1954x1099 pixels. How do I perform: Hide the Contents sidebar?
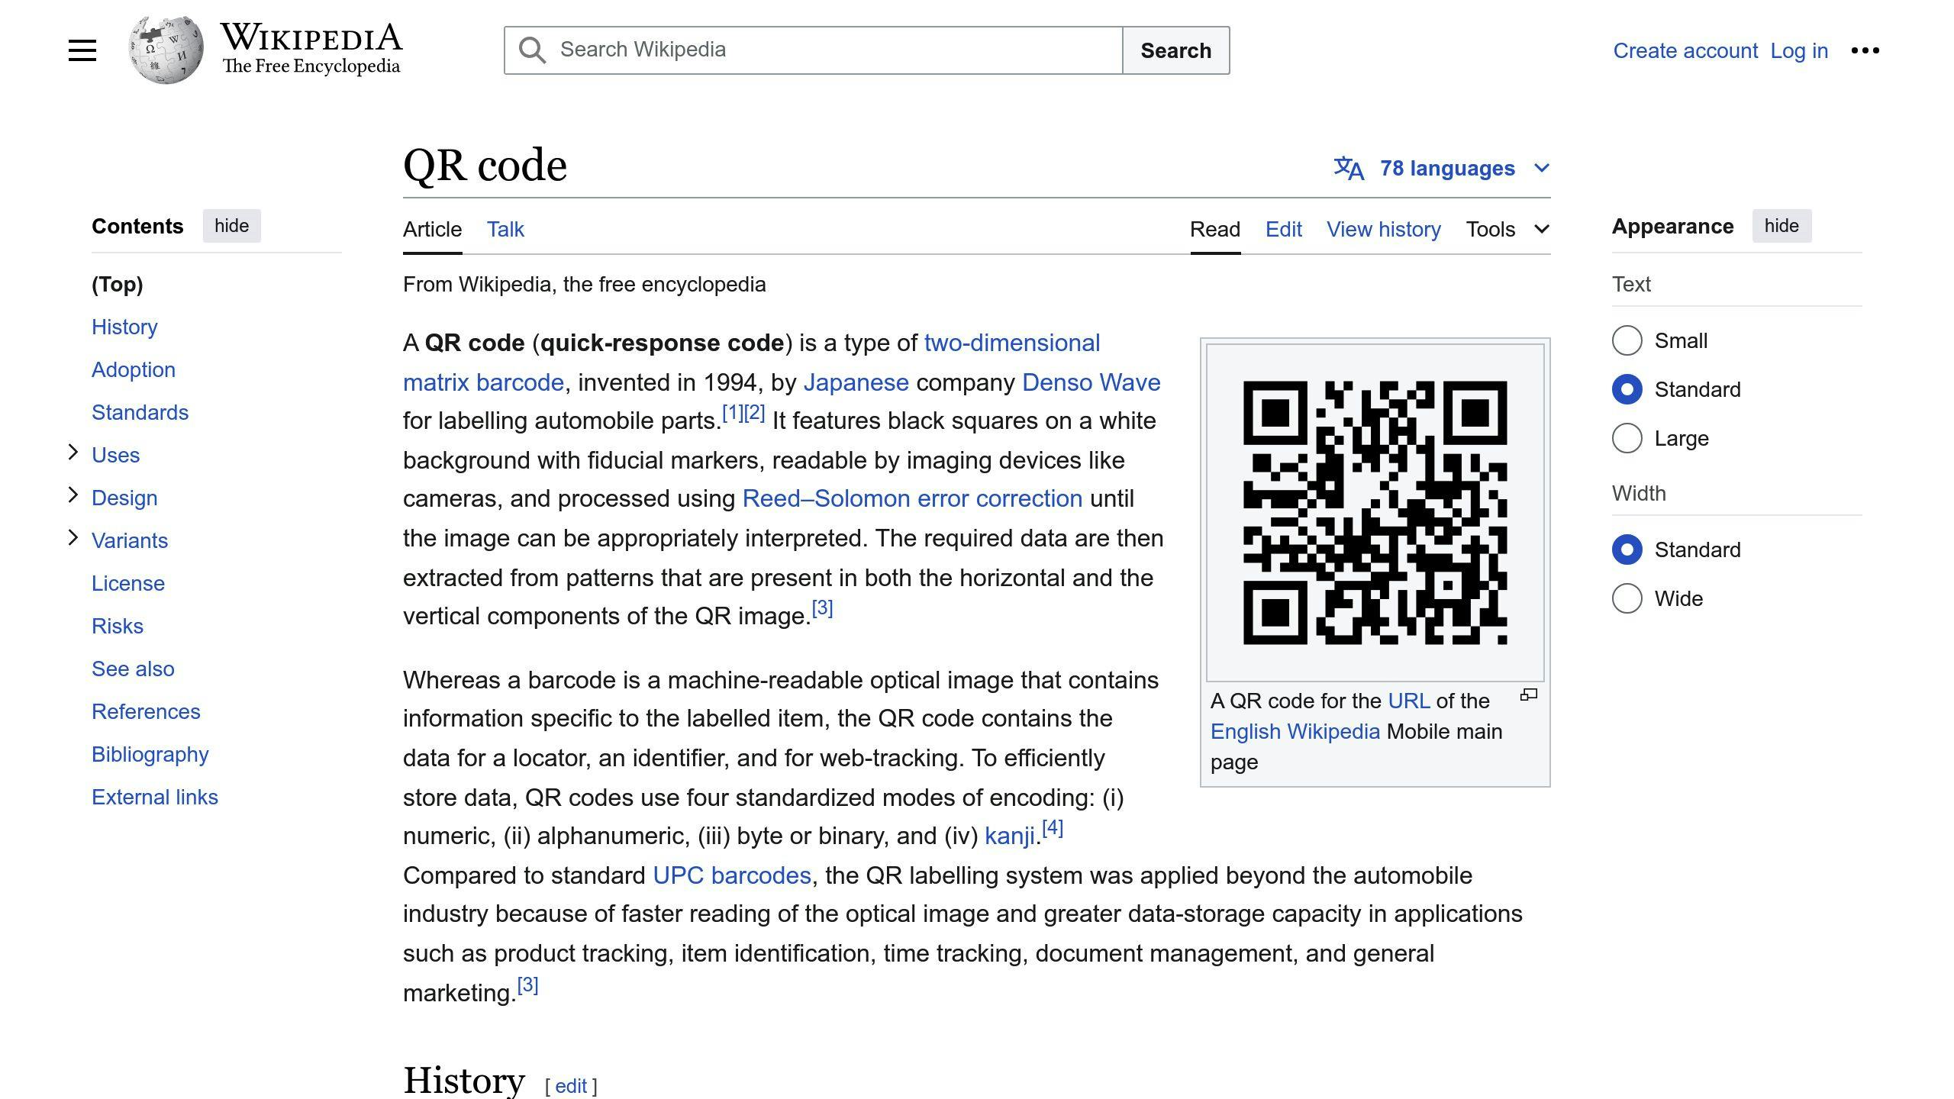(231, 226)
